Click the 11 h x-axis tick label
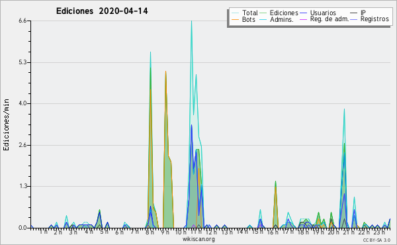Image resolution: width=397 pixels, height=245 pixels. tap(196, 232)
